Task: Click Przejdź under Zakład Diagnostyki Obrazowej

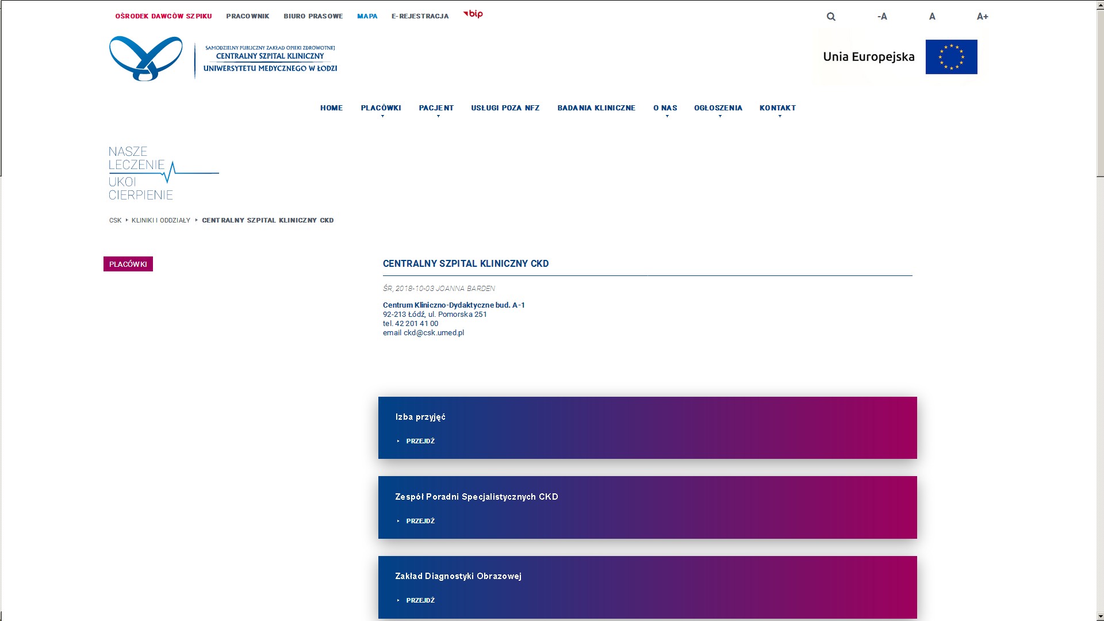Action: (420, 600)
